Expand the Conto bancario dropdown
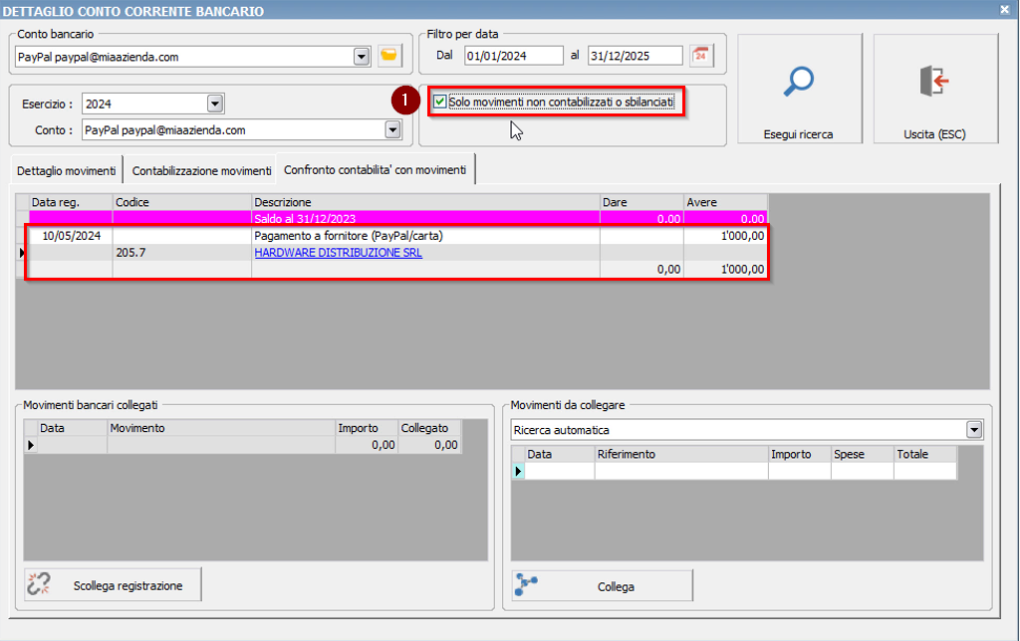1020x641 pixels. 362,57
